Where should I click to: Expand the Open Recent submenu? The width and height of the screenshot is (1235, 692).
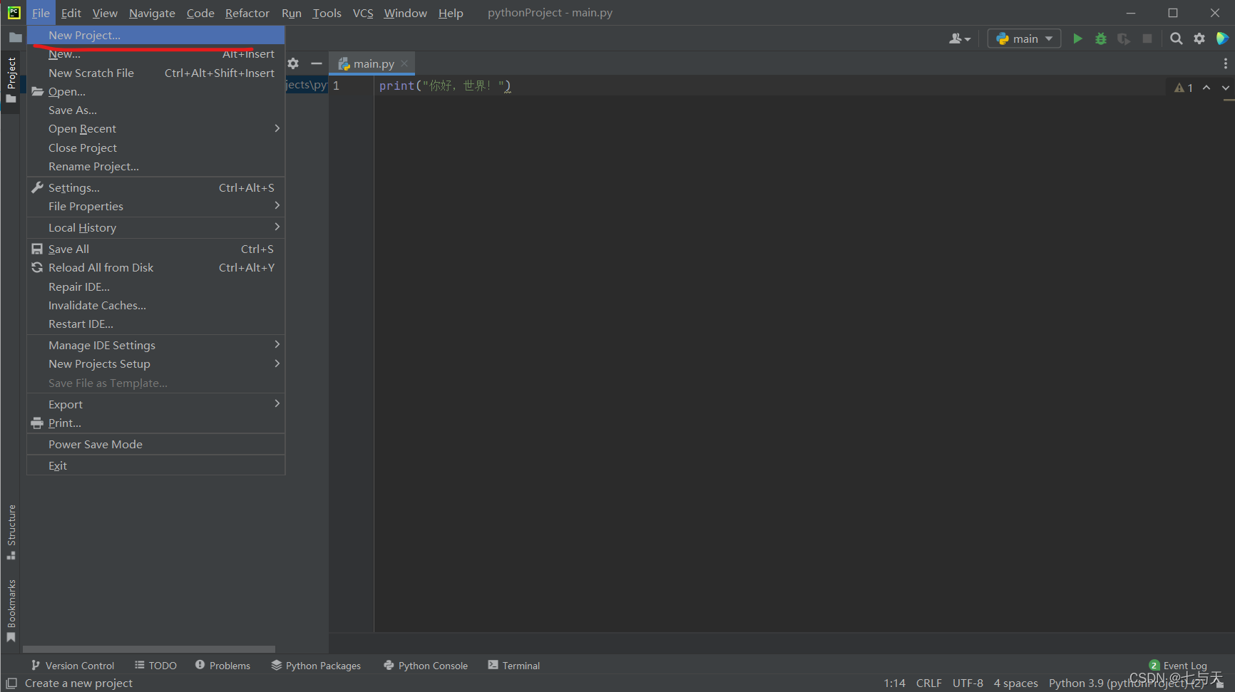156,128
